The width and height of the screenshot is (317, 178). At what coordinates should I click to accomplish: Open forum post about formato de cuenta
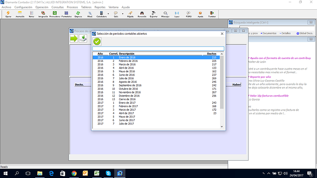pyautogui.click(x=280, y=58)
